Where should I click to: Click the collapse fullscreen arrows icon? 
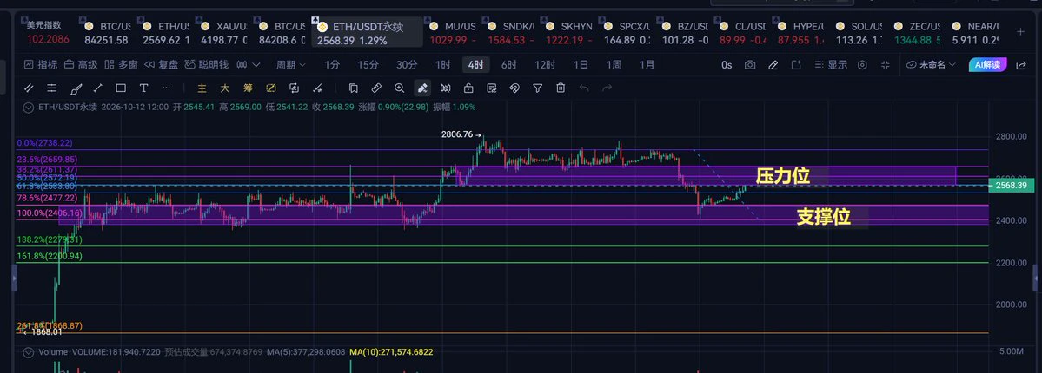click(x=886, y=65)
